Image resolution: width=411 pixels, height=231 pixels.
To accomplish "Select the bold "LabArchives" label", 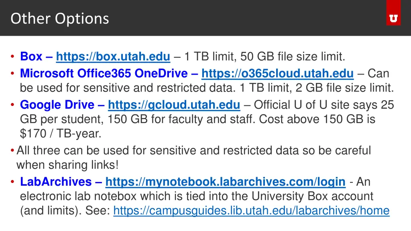I will 56,182.
